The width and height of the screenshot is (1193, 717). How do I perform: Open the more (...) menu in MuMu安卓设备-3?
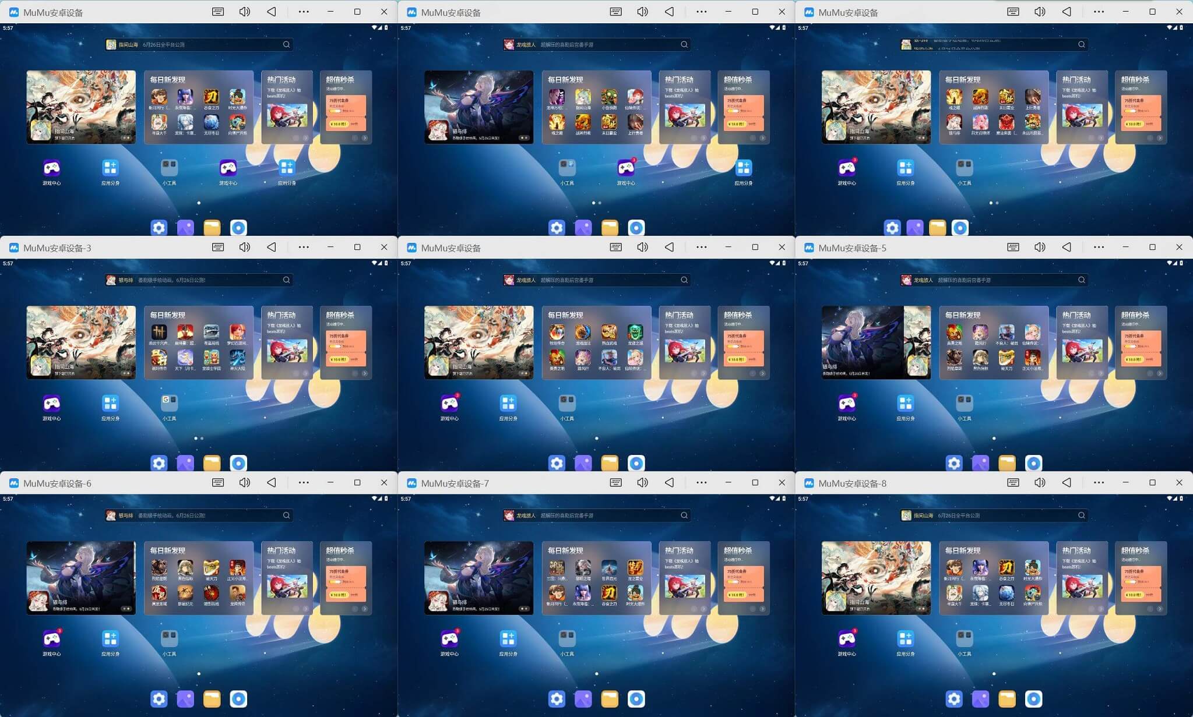[304, 247]
